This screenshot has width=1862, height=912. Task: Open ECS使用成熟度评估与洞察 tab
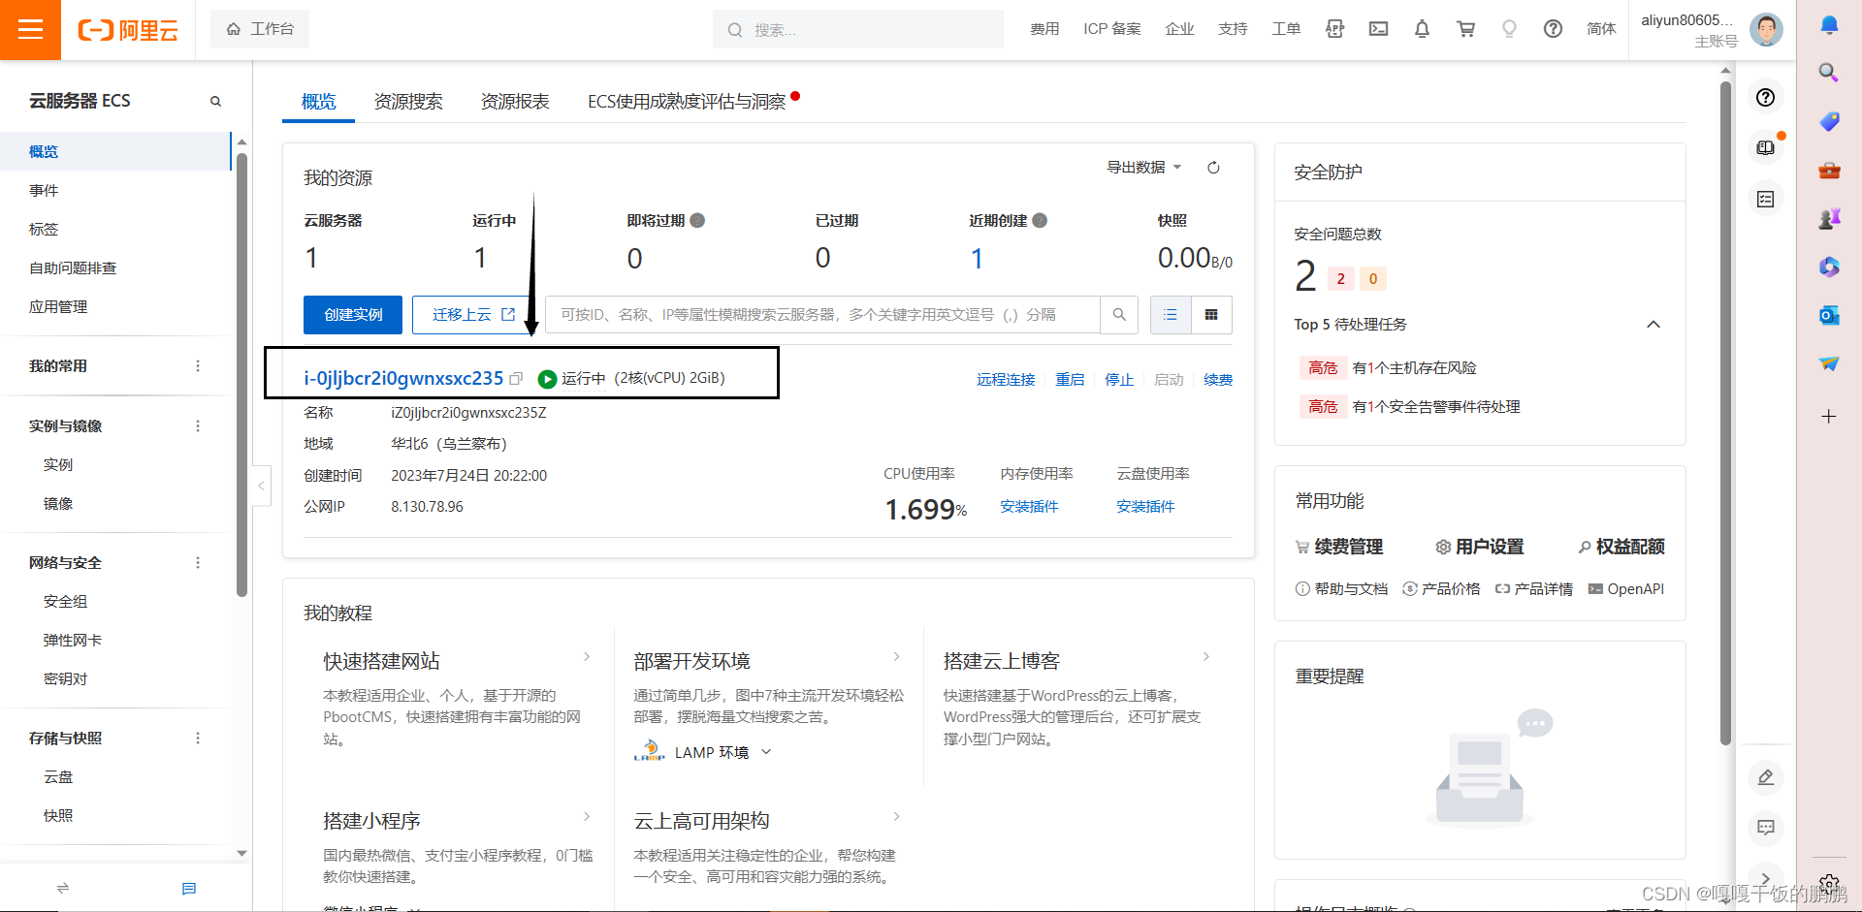(x=687, y=101)
